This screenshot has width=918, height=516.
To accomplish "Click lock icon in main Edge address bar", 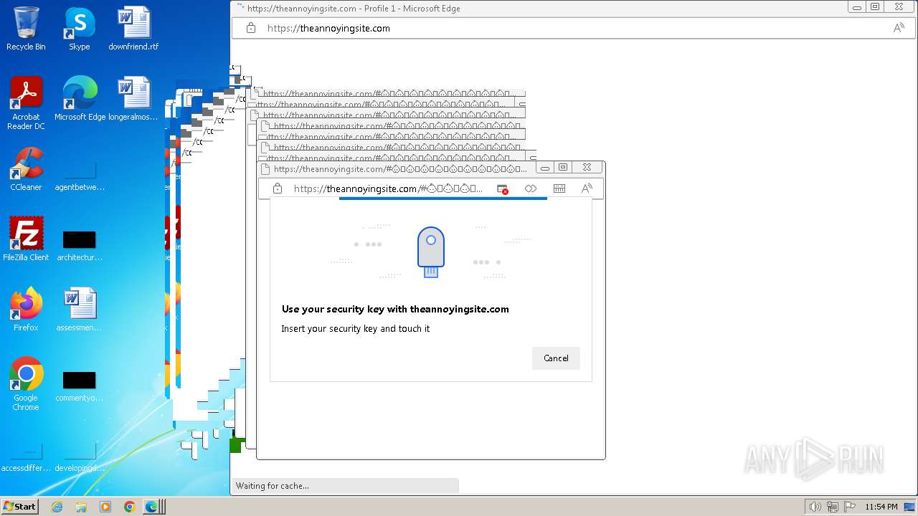I will pyautogui.click(x=251, y=28).
